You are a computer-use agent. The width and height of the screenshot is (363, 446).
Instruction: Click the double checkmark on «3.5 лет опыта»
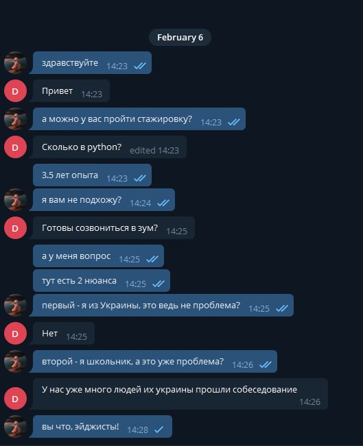click(140, 178)
